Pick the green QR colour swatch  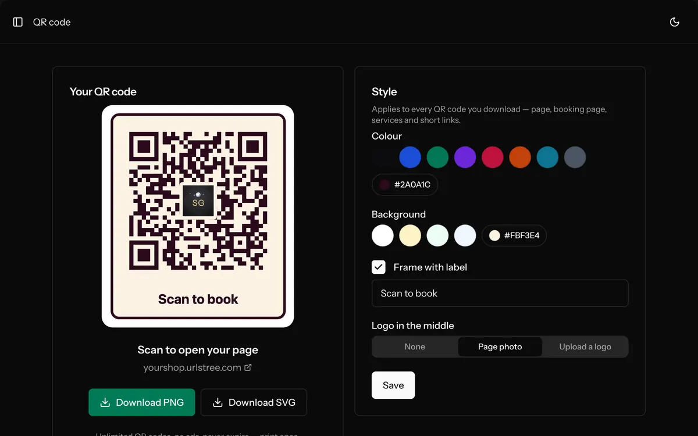438,158
